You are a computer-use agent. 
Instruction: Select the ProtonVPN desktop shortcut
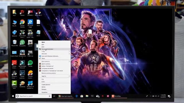[x=22, y=43]
